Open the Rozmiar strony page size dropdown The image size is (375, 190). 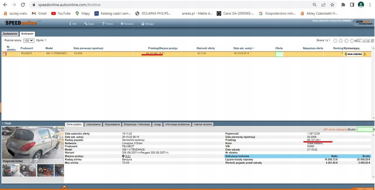(29, 40)
